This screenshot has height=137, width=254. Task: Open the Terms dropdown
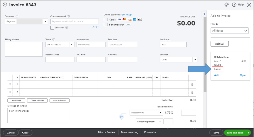[72, 44]
